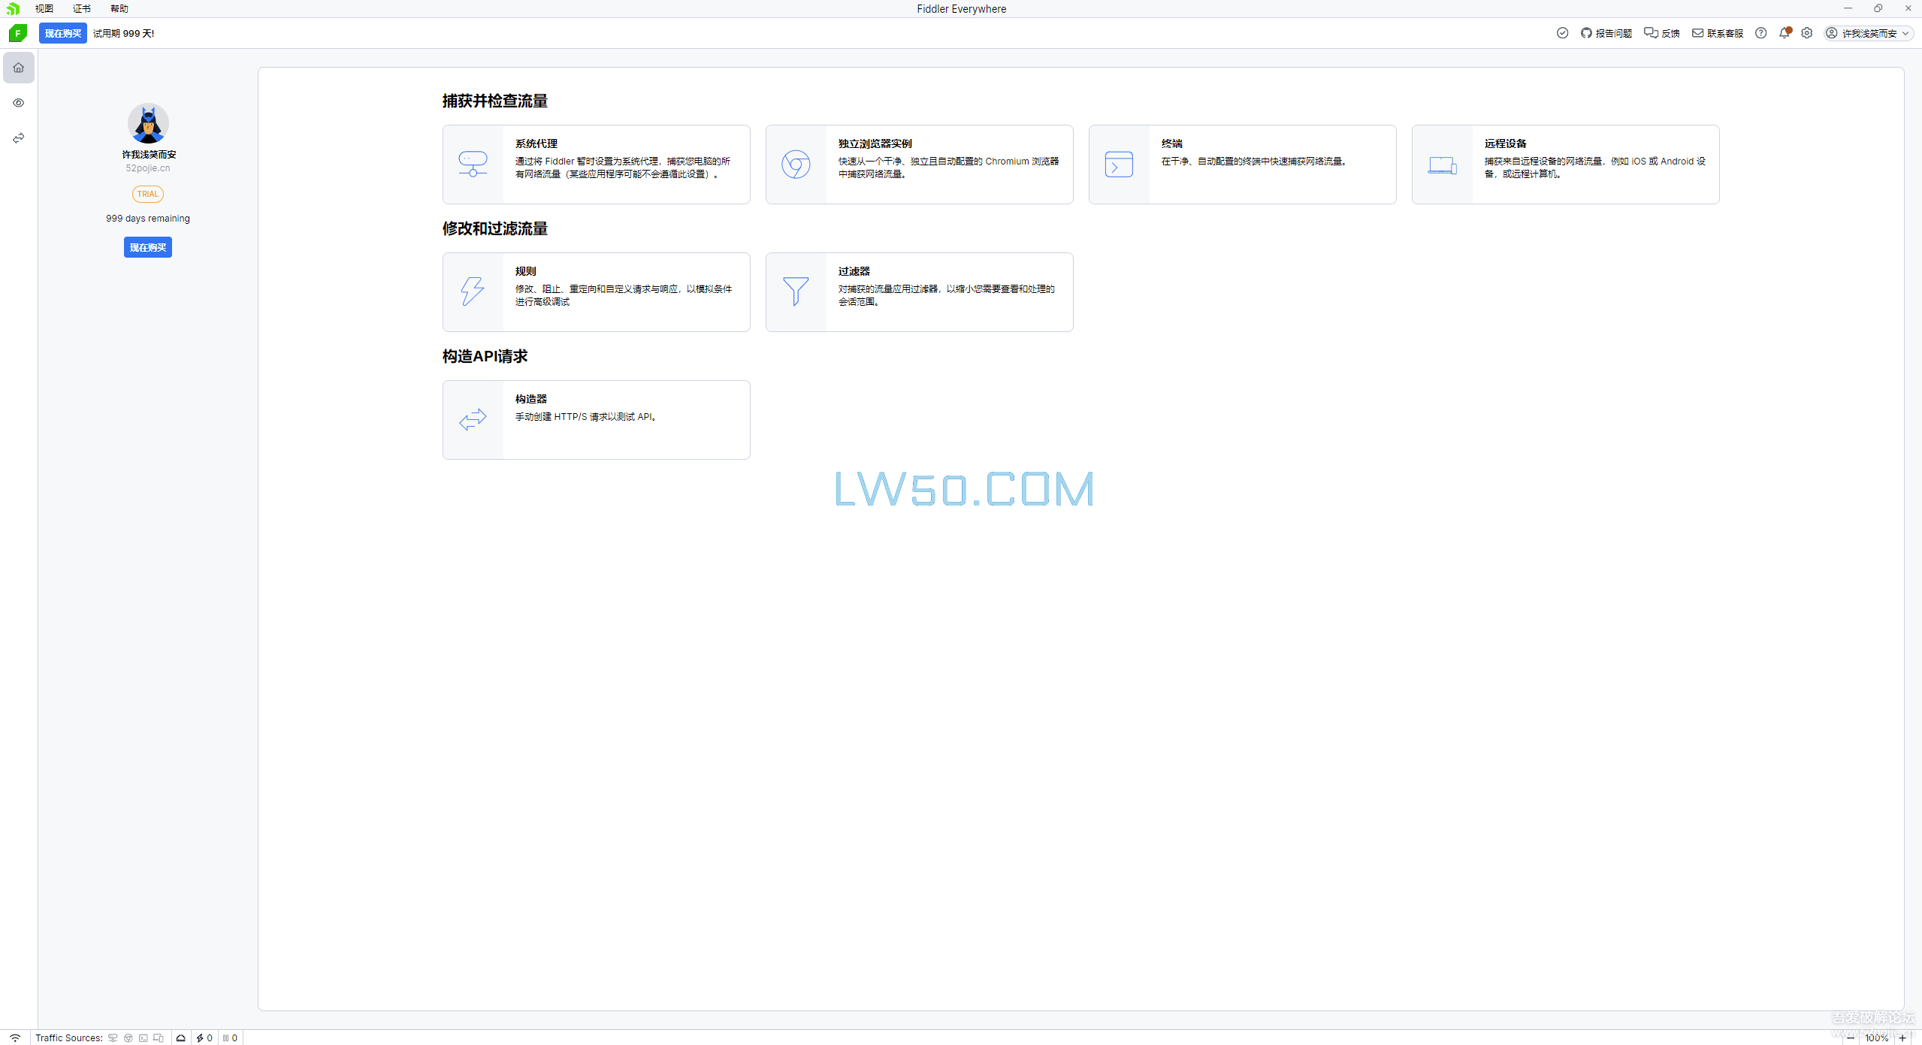Click the user avatar picture

pos(148,123)
